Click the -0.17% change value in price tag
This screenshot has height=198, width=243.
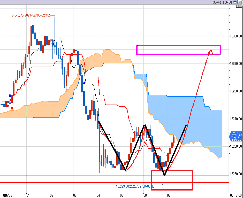tap(236, 136)
